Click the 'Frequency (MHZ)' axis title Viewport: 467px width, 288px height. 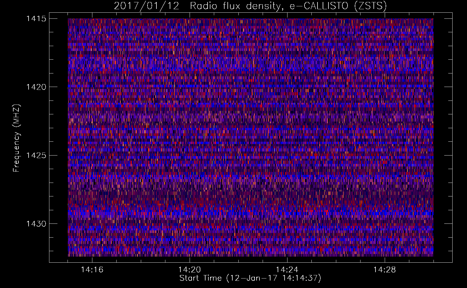17,138
